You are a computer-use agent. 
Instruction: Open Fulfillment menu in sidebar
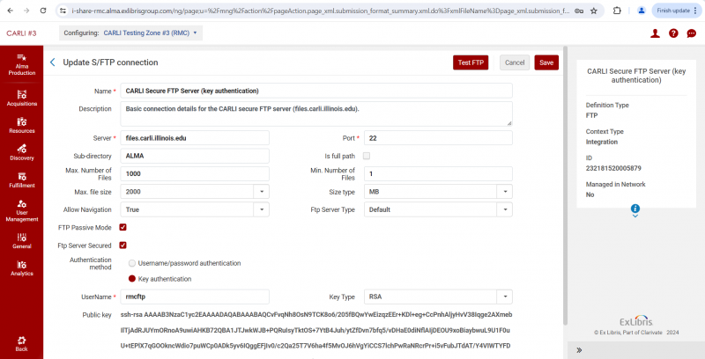(x=21, y=179)
